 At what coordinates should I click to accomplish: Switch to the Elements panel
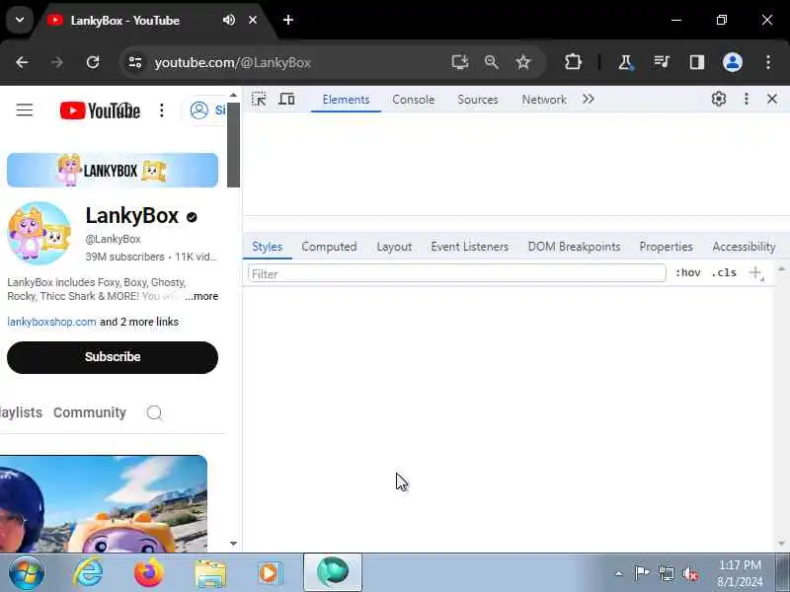[346, 100]
